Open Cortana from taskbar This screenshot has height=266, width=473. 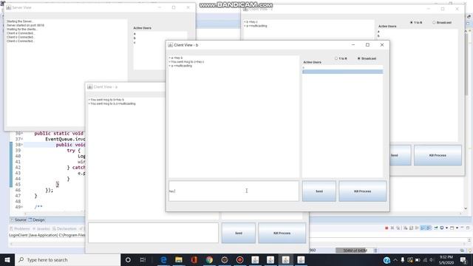pyautogui.click(x=128, y=259)
